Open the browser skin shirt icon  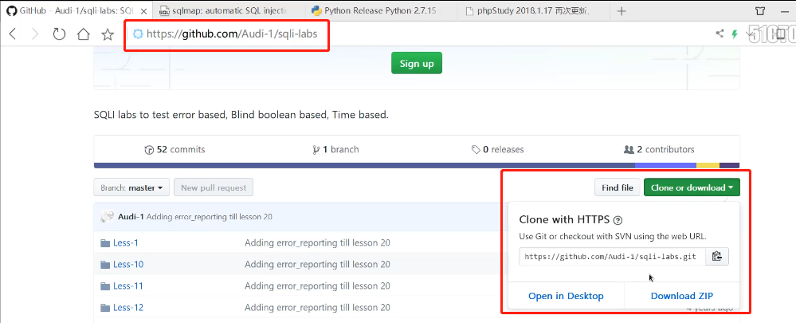760,10
